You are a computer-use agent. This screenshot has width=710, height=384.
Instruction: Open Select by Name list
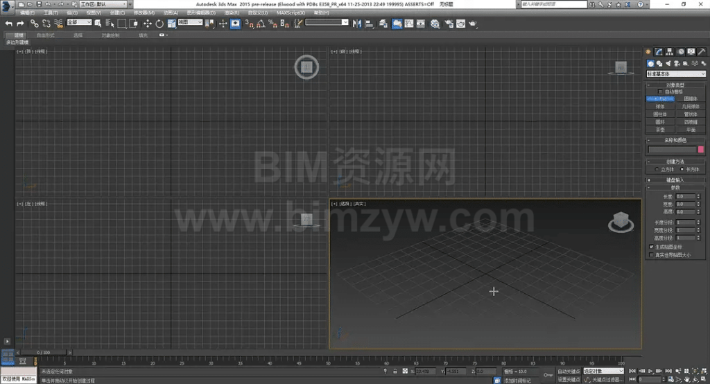pos(110,24)
